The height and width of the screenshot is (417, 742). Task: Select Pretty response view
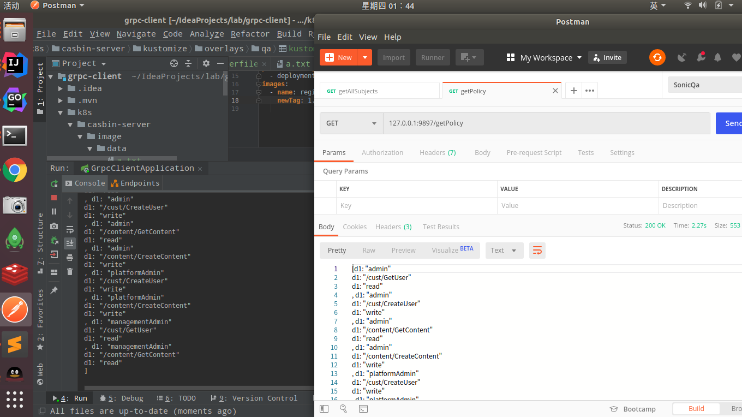coord(337,251)
